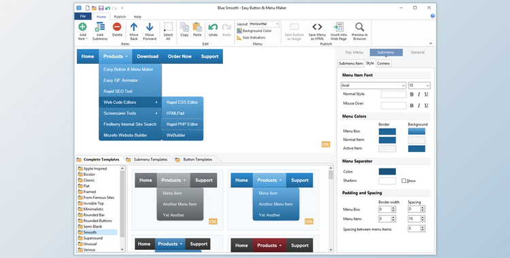This screenshot has height=258, width=510.
Task: Toggle Bold for Mouse Over font
Action: click(x=412, y=105)
